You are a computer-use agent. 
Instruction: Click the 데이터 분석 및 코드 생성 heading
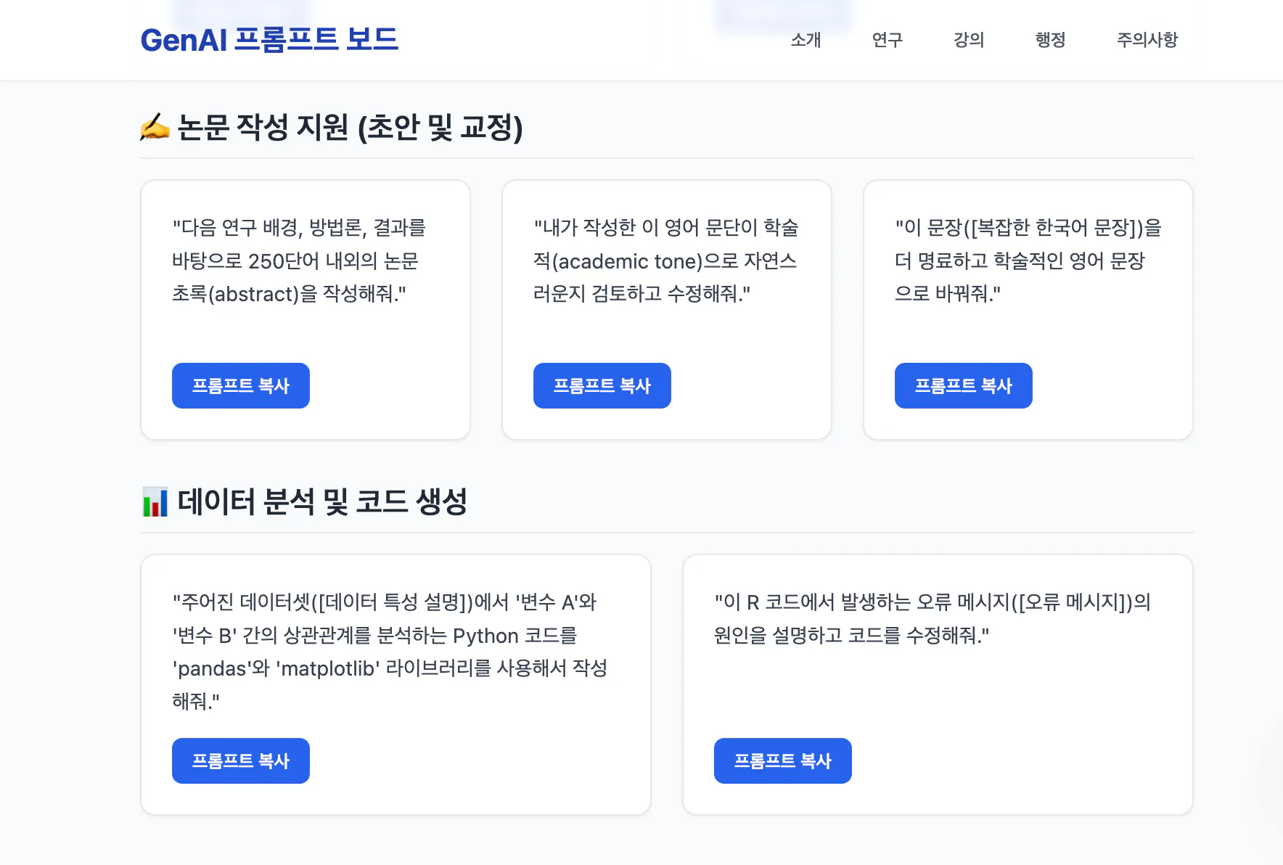point(321,499)
